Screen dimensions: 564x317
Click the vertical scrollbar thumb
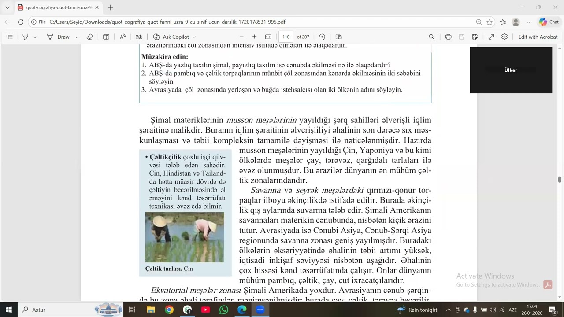(560, 179)
